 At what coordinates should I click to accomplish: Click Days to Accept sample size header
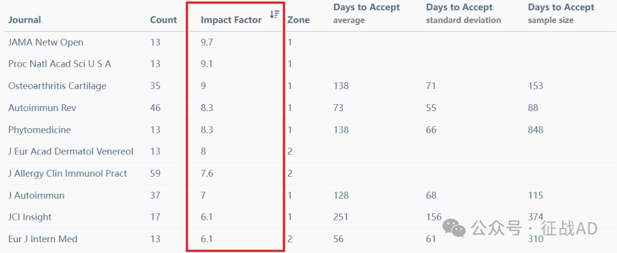(561, 13)
